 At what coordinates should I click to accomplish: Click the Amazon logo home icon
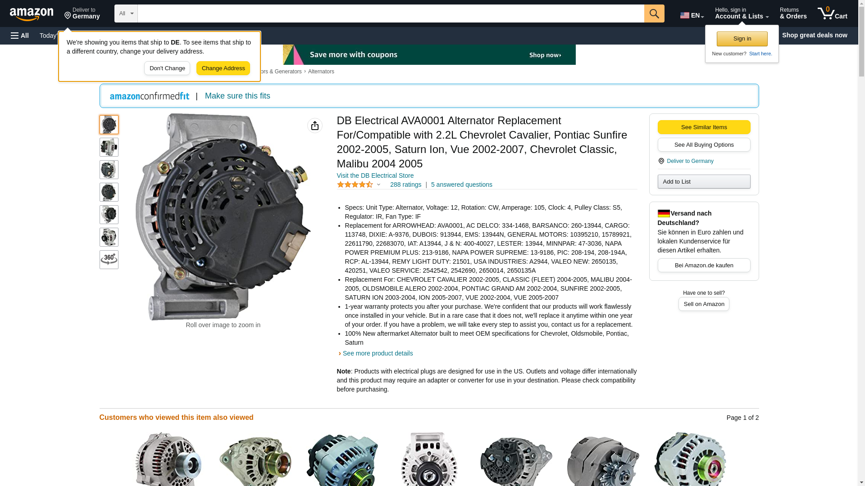[x=32, y=14]
